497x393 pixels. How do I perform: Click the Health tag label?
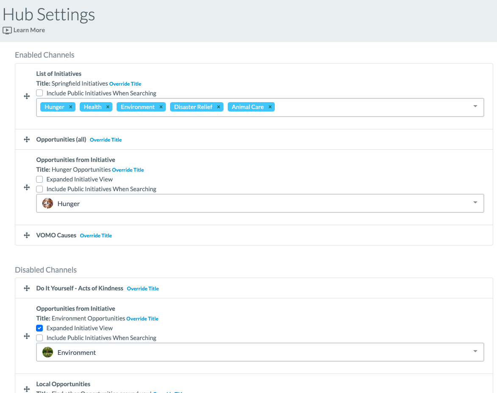click(92, 107)
